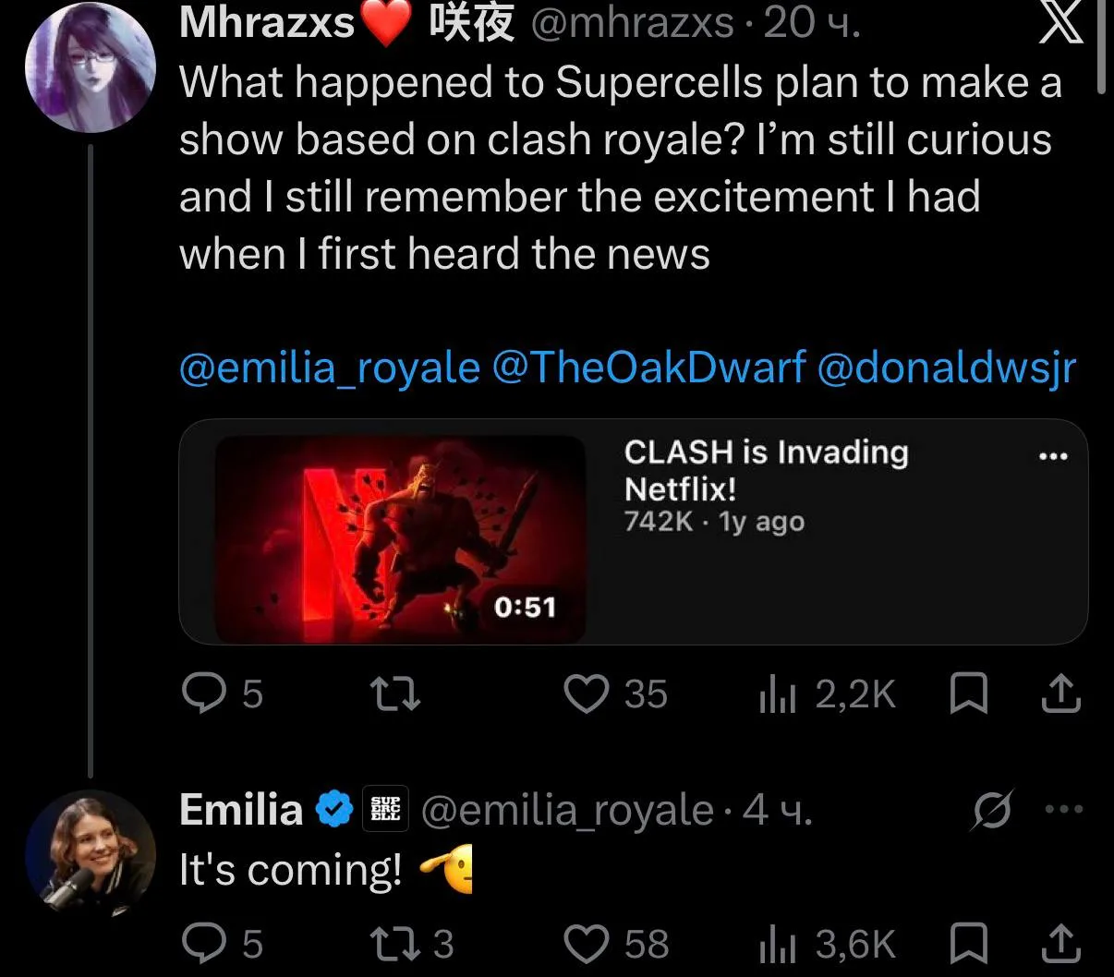Viewport: 1114px width, 977px height.
Task: Like Emilia's reply with 58 likes
Action: pyautogui.click(x=616, y=944)
